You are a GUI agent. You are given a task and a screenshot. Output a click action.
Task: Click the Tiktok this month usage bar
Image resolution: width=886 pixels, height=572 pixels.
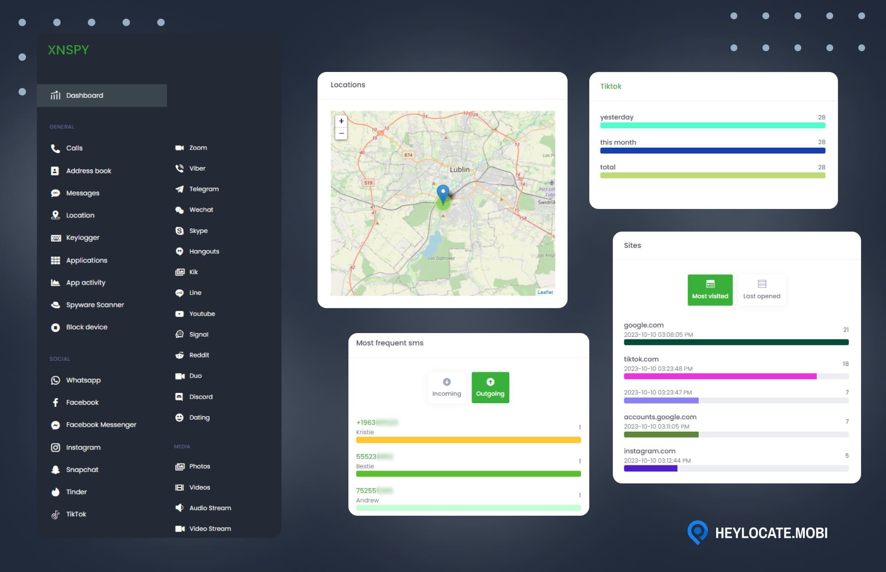pyautogui.click(x=712, y=150)
